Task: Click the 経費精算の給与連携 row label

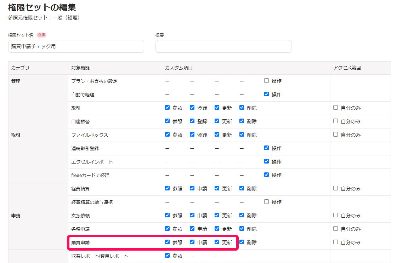Action: coord(92,202)
